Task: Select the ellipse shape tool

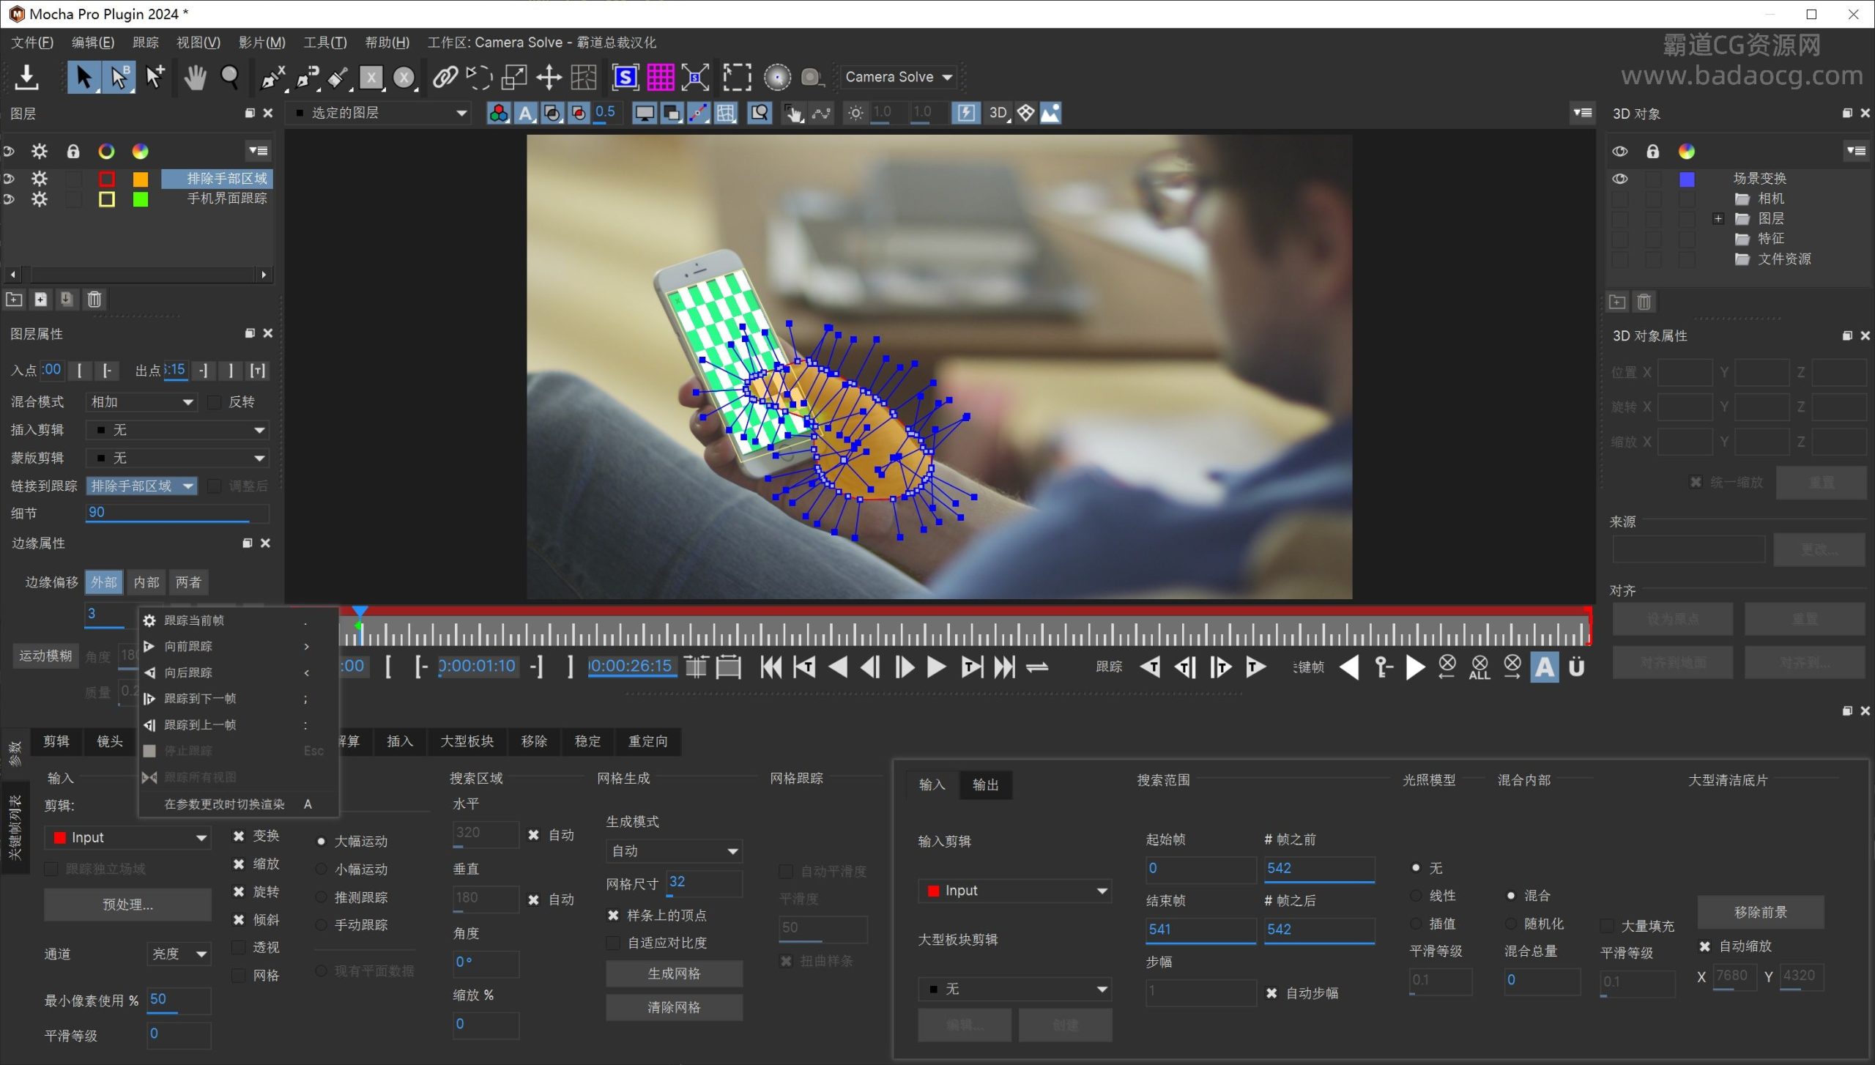Action: point(404,77)
